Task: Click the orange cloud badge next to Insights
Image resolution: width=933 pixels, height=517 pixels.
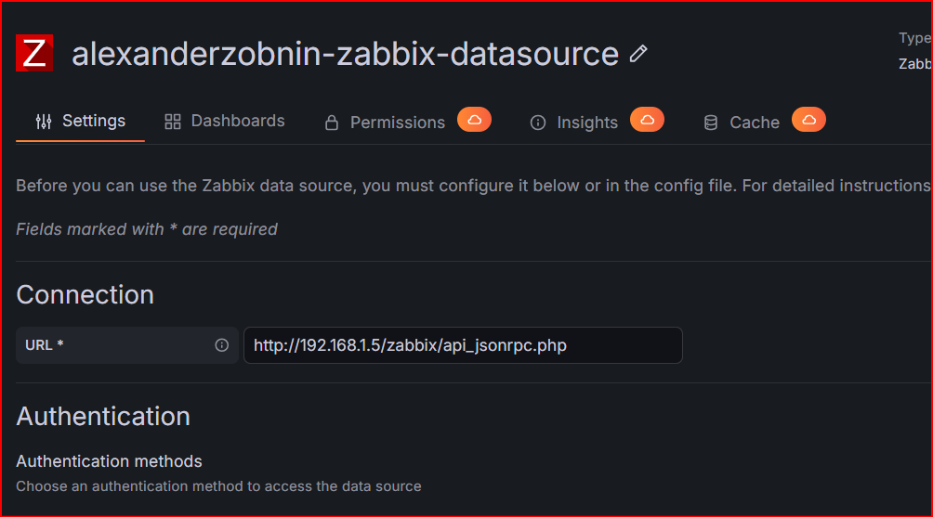Action: pos(648,120)
